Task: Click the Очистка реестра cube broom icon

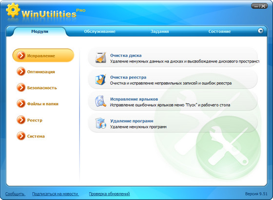Action: click(x=100, y=80)
